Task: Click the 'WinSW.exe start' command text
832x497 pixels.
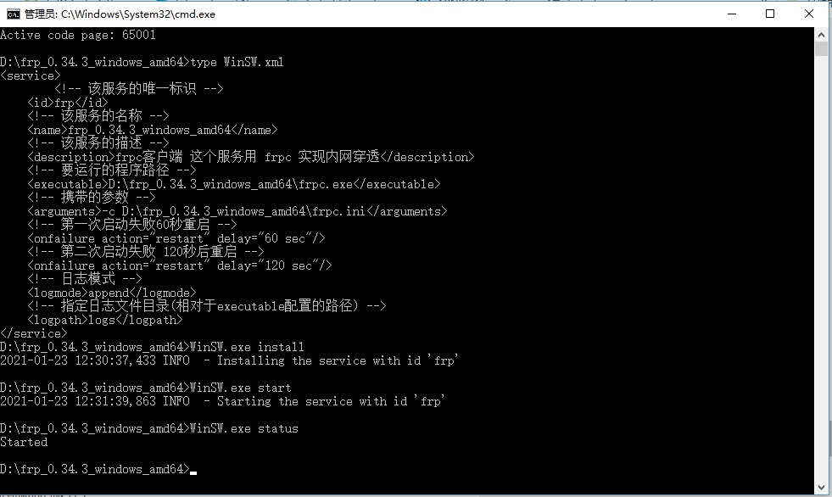Action: 241,388
